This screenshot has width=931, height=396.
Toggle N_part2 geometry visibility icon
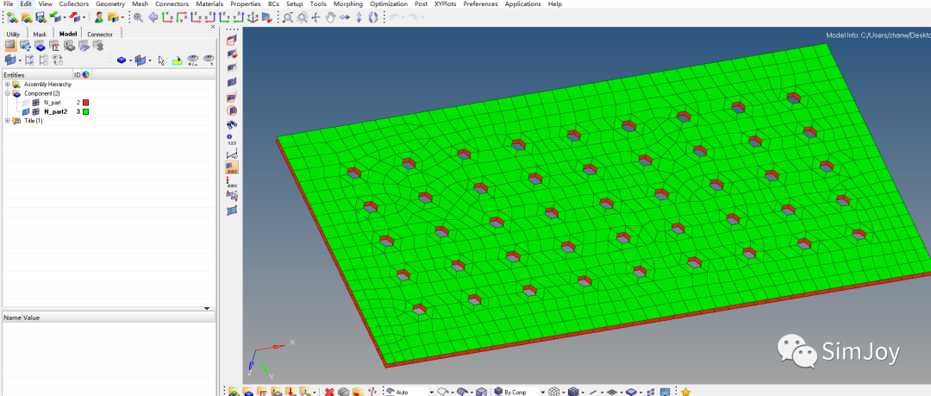coord(26,111)
